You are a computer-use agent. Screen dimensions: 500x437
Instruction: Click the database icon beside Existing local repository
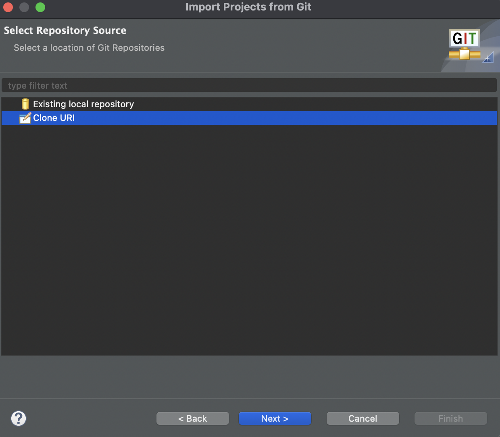(x=25, y=104)
